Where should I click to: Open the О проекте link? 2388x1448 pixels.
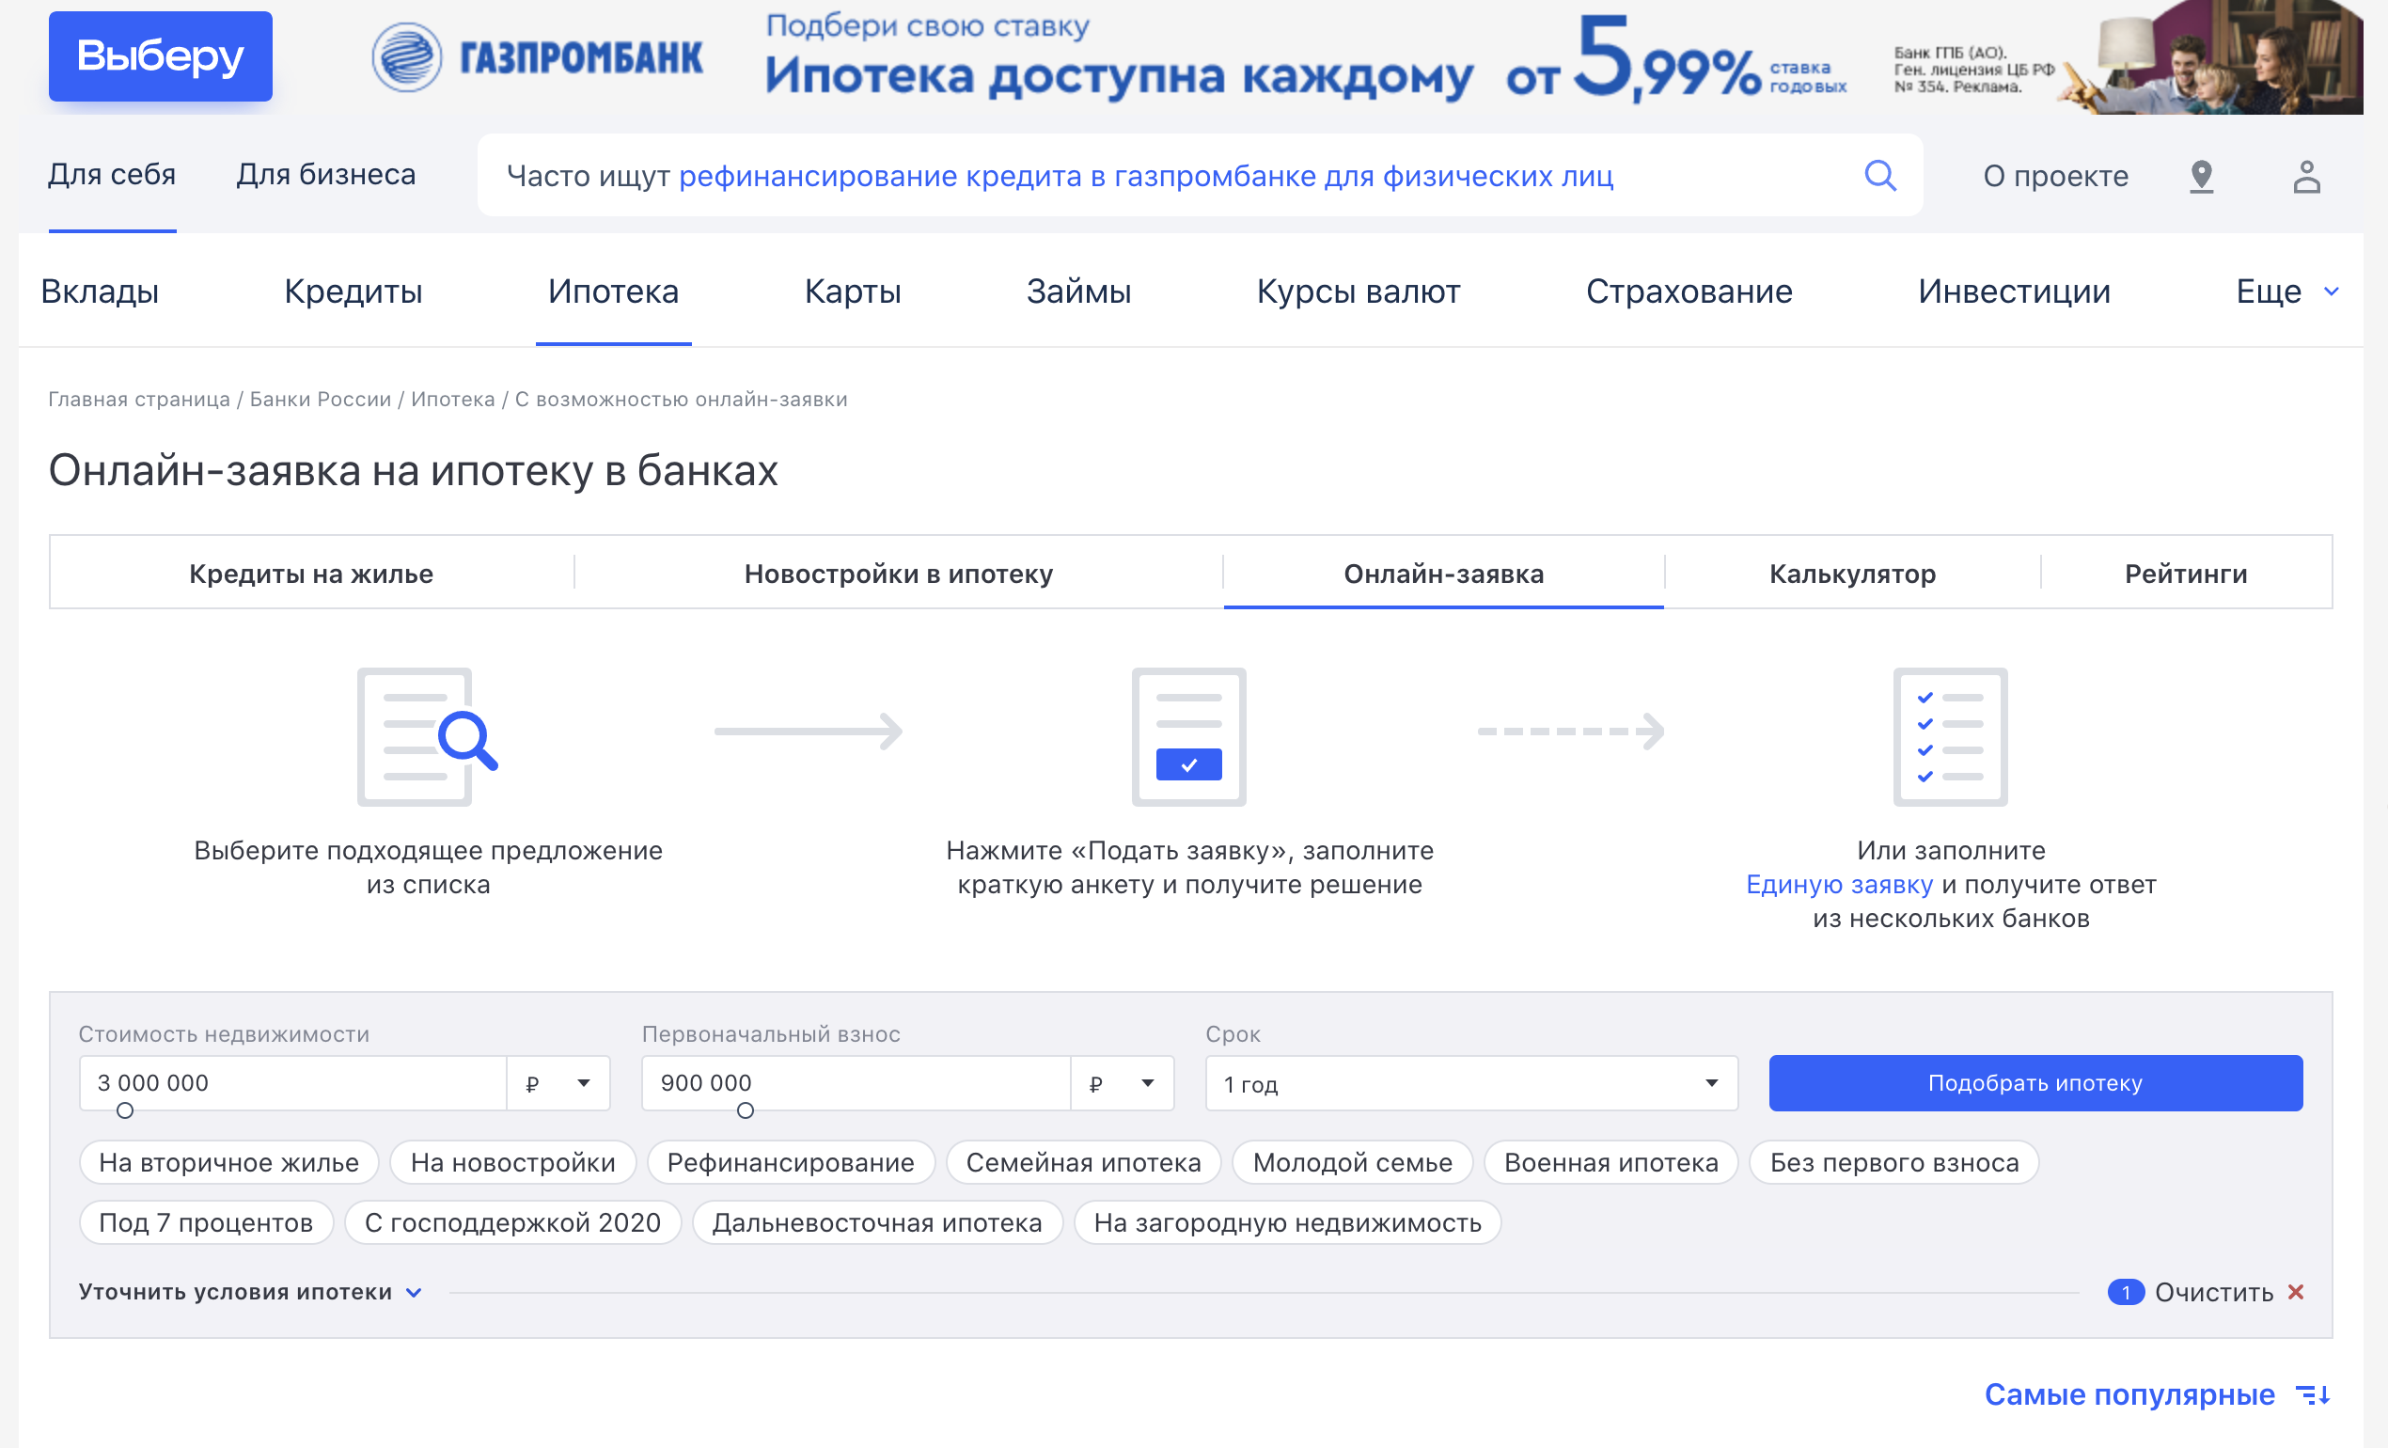2055,177
